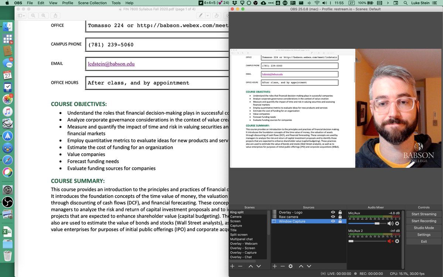The height and width of the screenshot is (277, 443).
Task: Toggle lock on Raw camera source
Action: (x=340, y=217)
